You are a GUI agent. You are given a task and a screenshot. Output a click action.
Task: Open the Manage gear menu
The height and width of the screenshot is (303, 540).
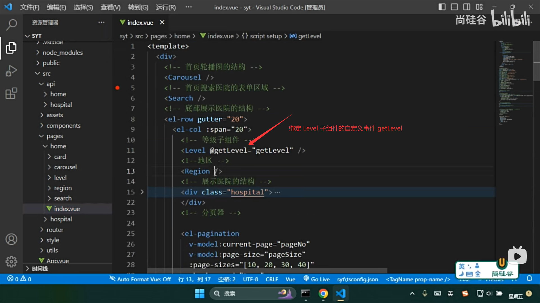click(11, 261)
